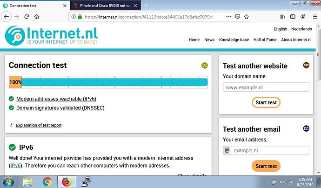The image size is (321, 188).
Task: Open the Hall of Fame menu item
Action: click(x=265, y=40)
